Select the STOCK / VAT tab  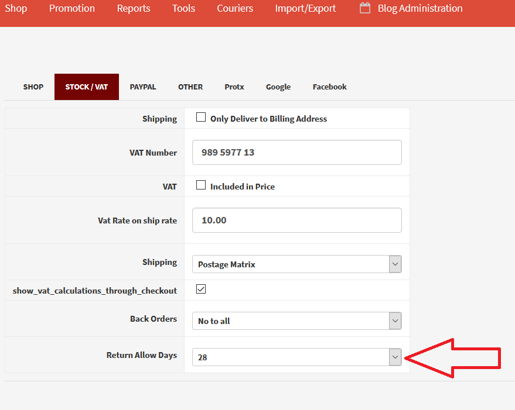pos(87,87)
